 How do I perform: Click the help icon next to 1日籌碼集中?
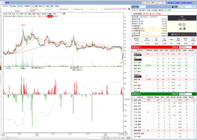point(153,26)
